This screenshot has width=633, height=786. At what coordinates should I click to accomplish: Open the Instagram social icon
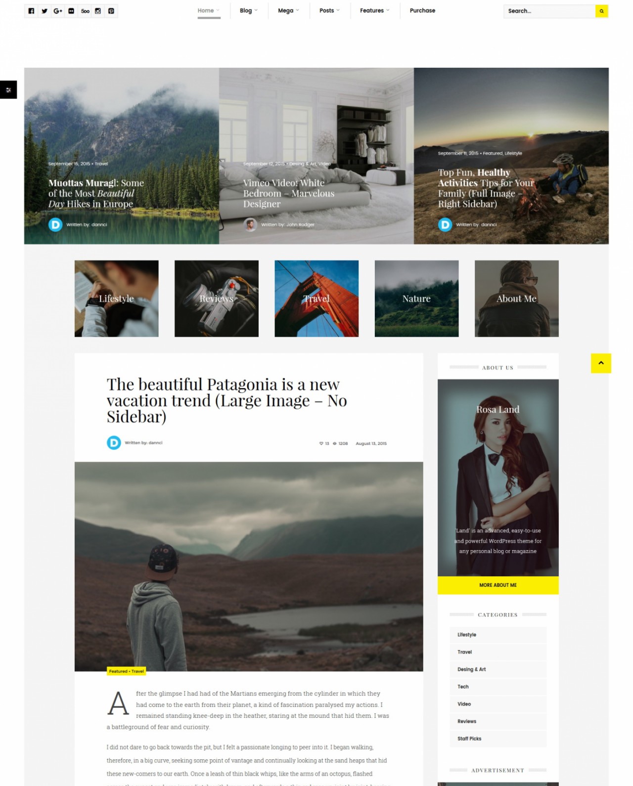[98, 11]
